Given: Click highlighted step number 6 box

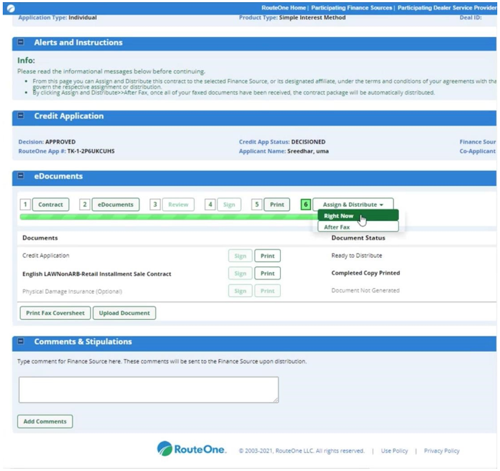Looking at the screenshot, I should [306, 205].
